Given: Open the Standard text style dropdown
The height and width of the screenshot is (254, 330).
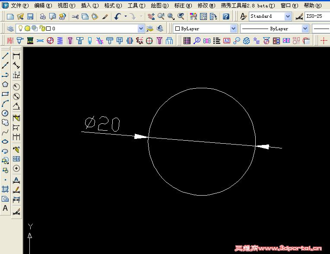Looking at the screenshot, I should (x=288, y=16).
